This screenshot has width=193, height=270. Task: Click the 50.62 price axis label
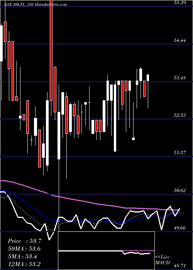(179, 190)
